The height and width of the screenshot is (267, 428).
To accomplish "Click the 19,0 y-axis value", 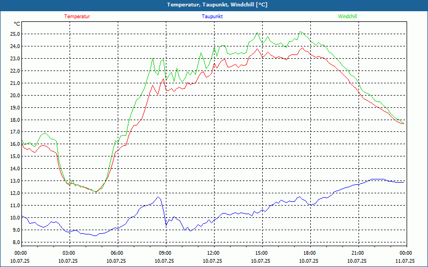I will [15, 108].
